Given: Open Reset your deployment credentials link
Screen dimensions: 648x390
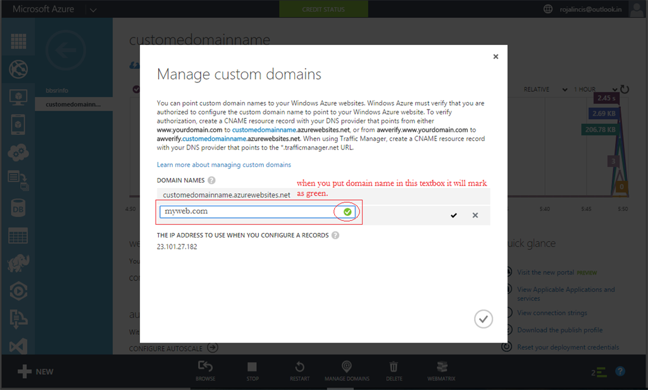Looking at the screenshot, I should click(x=568, y=347).
